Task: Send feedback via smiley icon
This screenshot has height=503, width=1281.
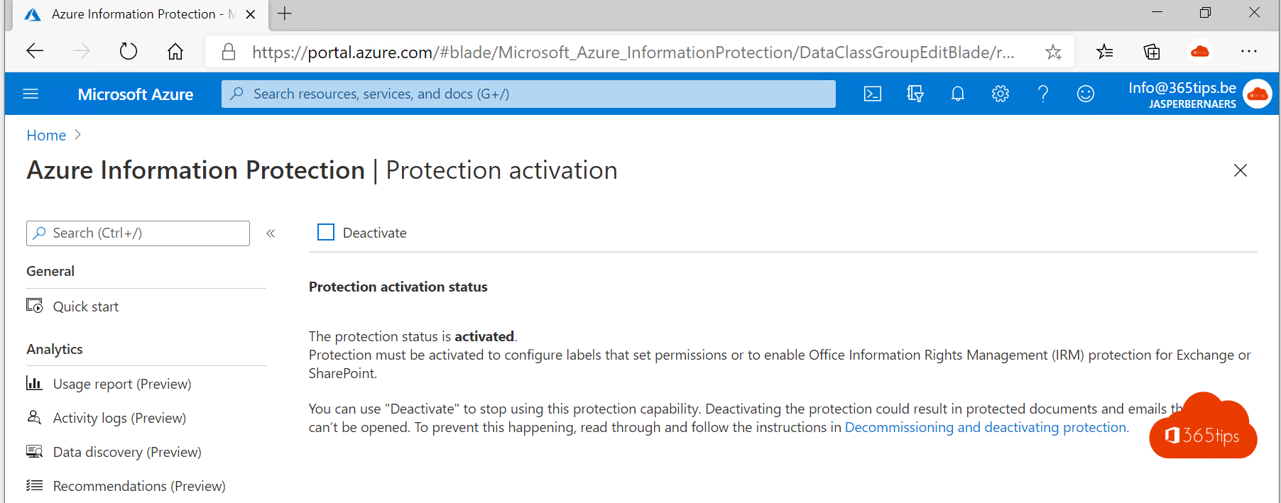Action: pyautogui.click(x=1085, y=93)
